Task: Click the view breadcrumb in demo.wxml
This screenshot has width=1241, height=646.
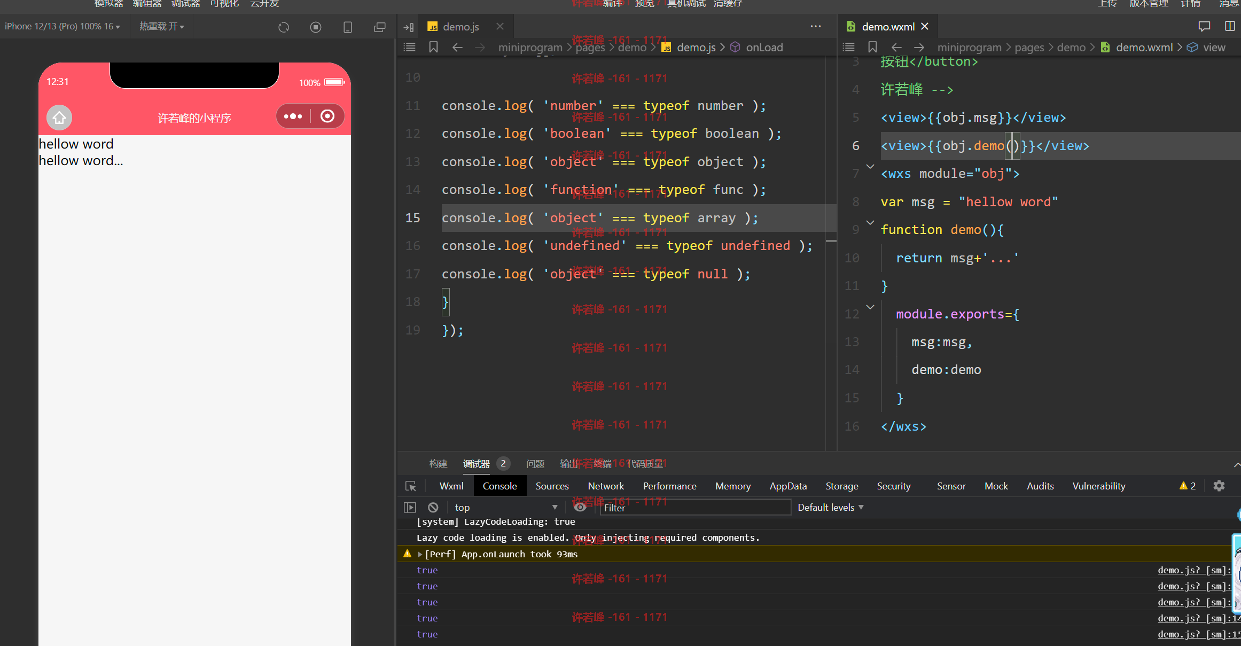Action: [1214, 47]
